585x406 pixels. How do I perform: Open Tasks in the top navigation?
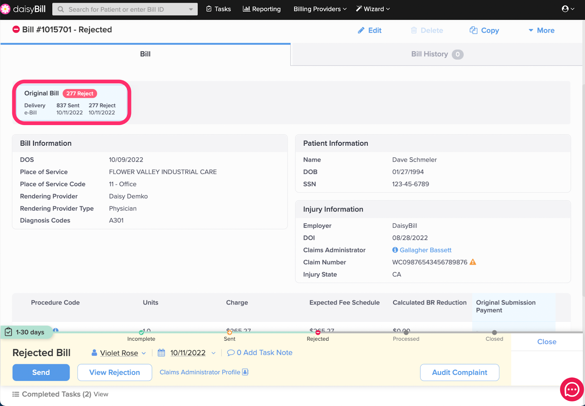pos(219,9)
